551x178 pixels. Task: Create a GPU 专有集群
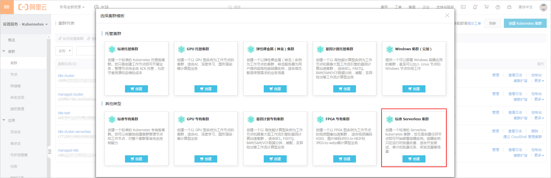pyautogui.click(x=206, y=159)
